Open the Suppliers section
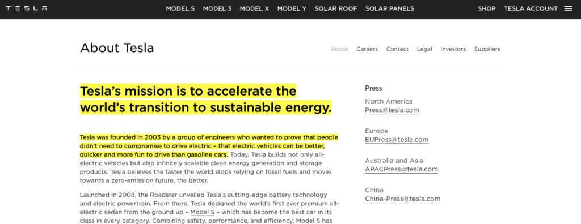This screenshot has width=581, height=224. coord(487,49)
